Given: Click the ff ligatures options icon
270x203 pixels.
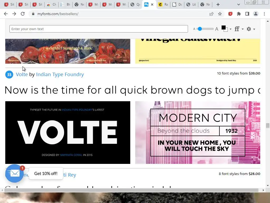Looking at the screenshot, I should coord(237,29).
